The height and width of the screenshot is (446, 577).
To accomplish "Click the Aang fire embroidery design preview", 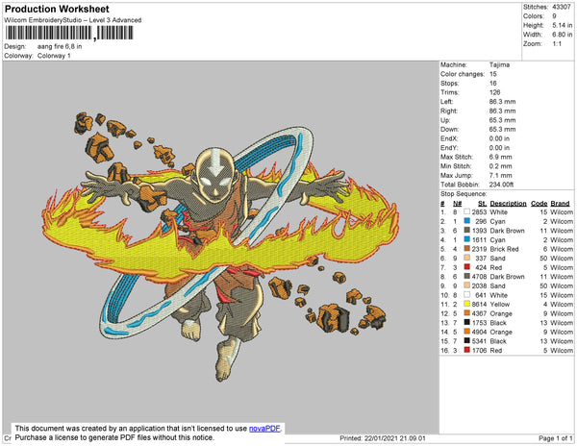I will click(x=220, y=246).
